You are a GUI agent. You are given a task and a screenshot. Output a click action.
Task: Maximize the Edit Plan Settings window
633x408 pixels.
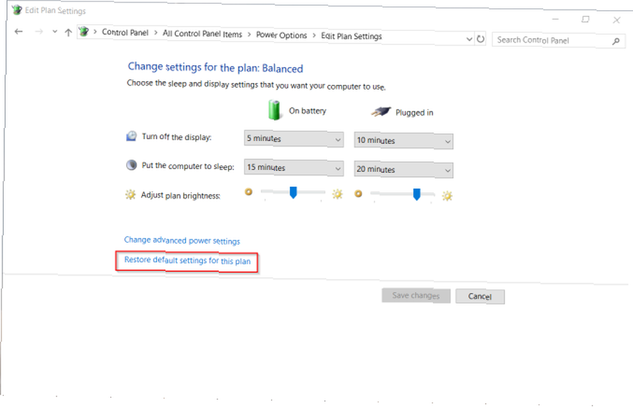pos(586,20)
